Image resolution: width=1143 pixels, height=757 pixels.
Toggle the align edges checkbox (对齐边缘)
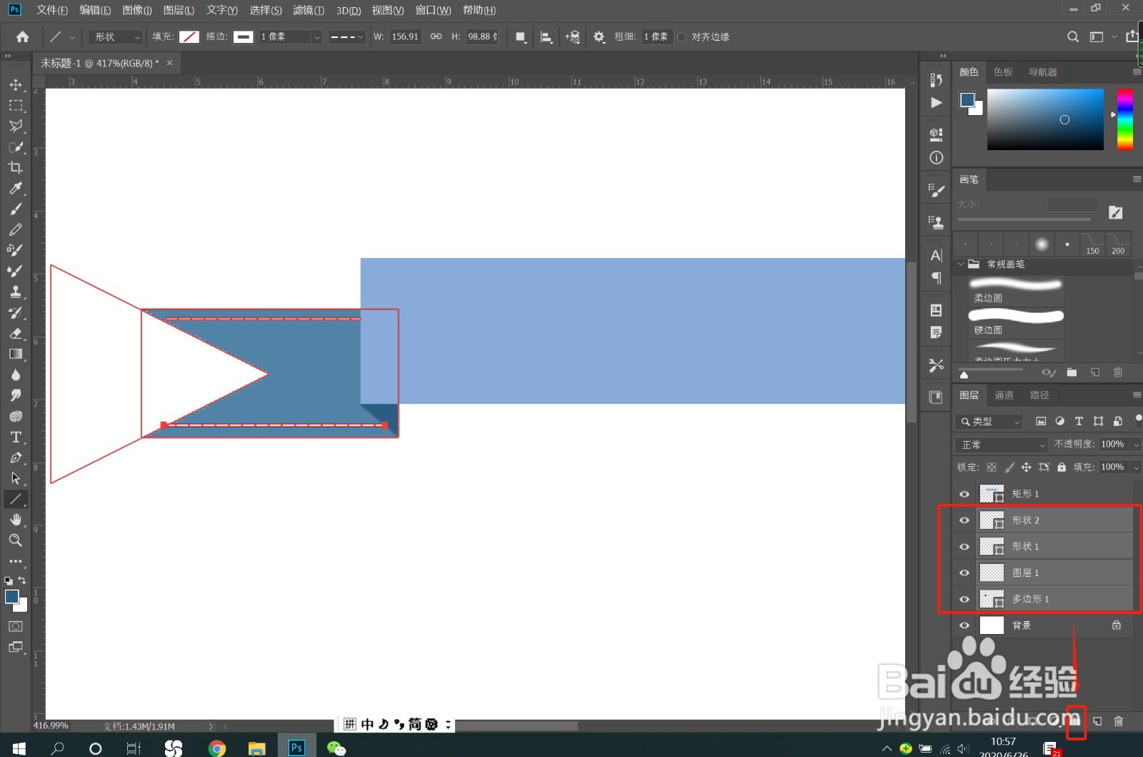[x=682, y=37]
